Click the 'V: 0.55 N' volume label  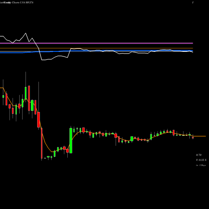pyautogui.click(x=201, y=160)
